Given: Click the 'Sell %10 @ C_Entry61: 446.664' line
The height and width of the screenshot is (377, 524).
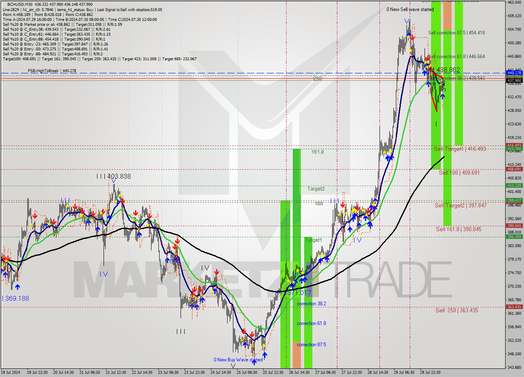Looking at the screenshot, I should [x=56, y=34].
